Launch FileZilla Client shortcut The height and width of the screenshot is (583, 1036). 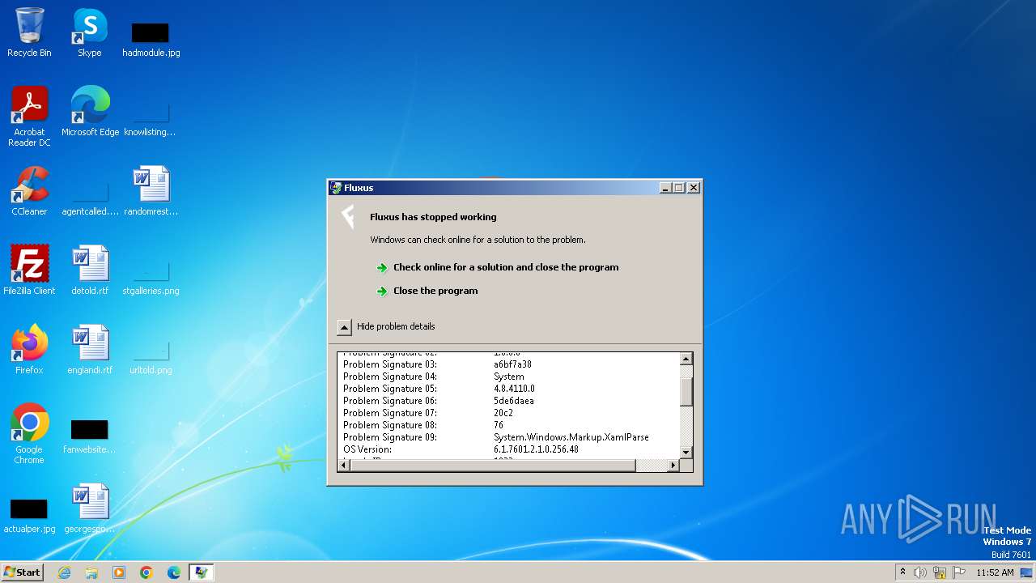click(x=29, y=270)
